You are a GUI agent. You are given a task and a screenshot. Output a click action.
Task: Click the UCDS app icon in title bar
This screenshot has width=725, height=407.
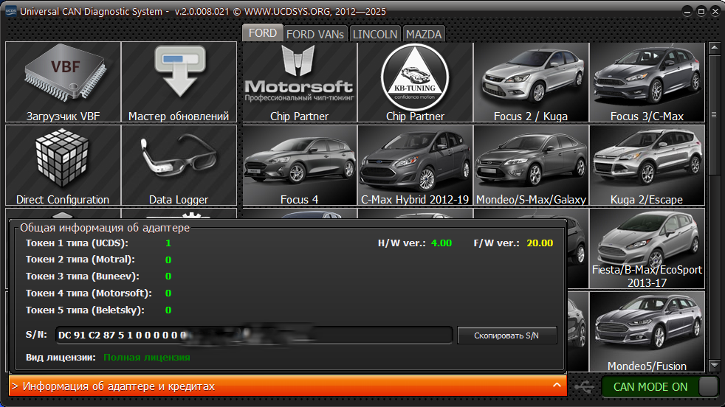pyautogui.click(x=10, y=11)
